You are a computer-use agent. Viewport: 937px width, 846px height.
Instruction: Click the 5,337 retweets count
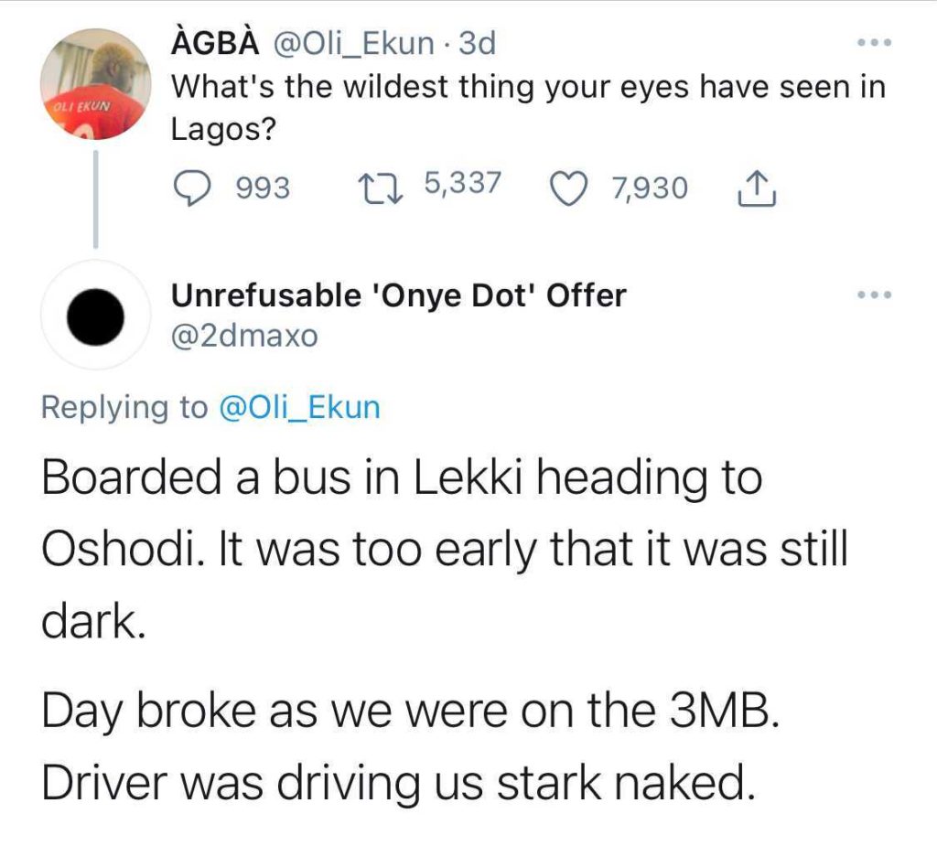click(463, 184)
